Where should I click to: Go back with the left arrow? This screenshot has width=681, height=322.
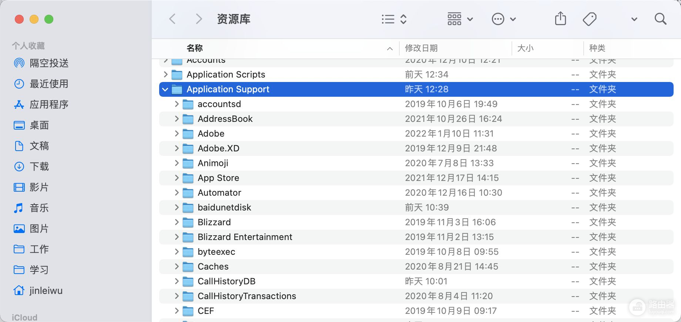[172, 19]
